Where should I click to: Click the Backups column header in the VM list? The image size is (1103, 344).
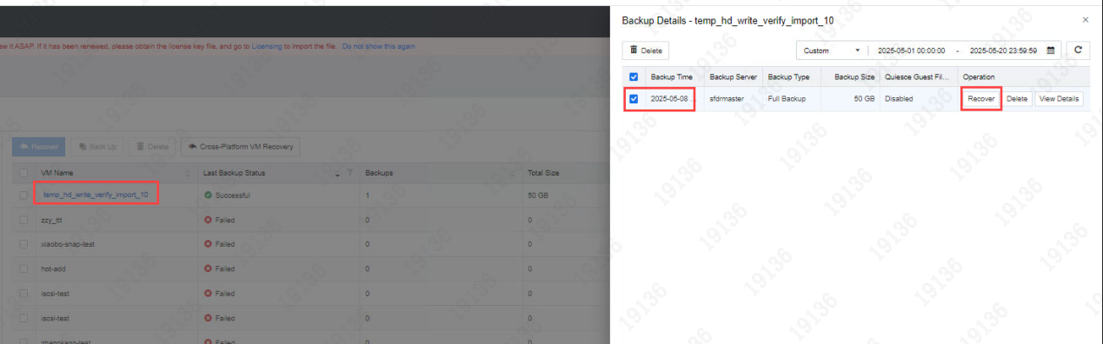[379, 173]
